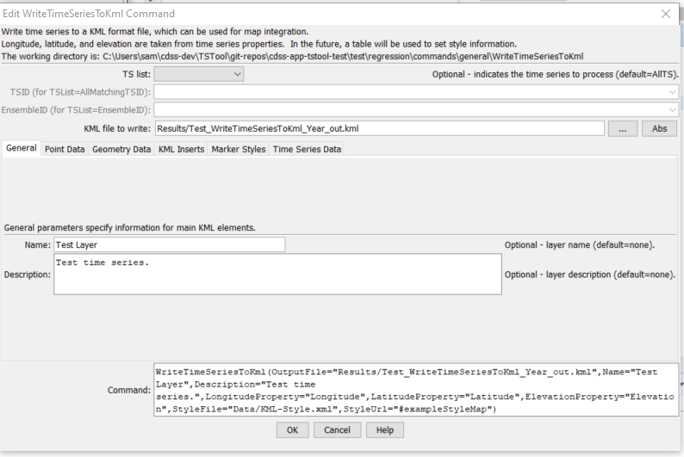Click the 'Optional - layer description (default=none).' note
Image resolution: width=684 pixels, height=457 pixels.
tap(590, 275)
